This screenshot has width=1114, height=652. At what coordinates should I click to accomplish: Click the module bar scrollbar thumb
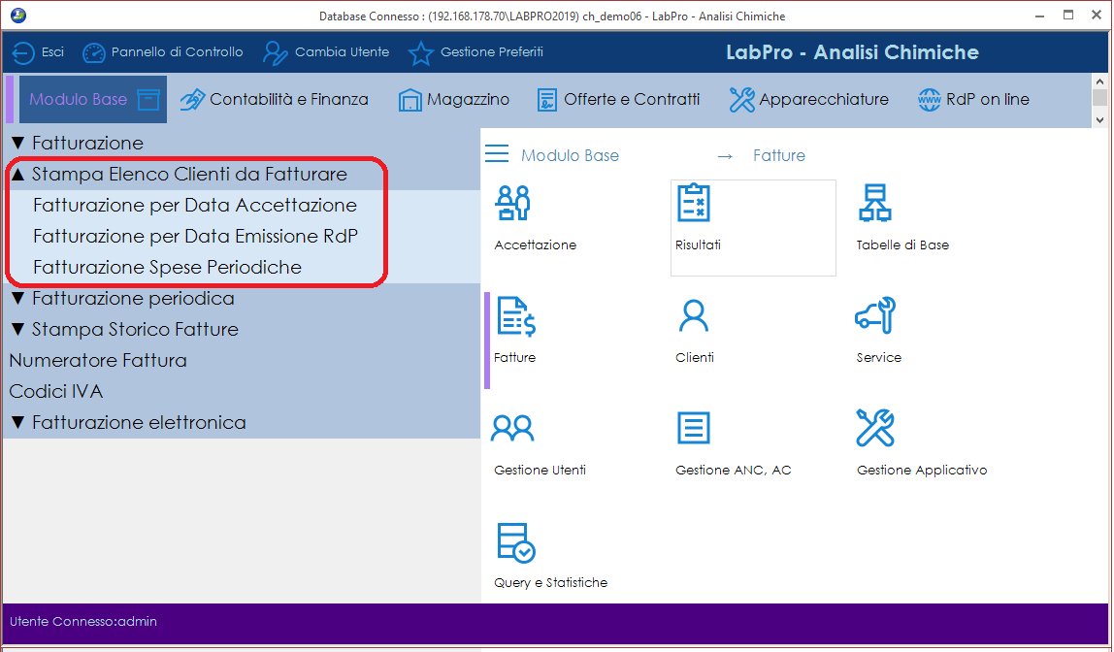pyautogui.click(x=1099, y=97)
